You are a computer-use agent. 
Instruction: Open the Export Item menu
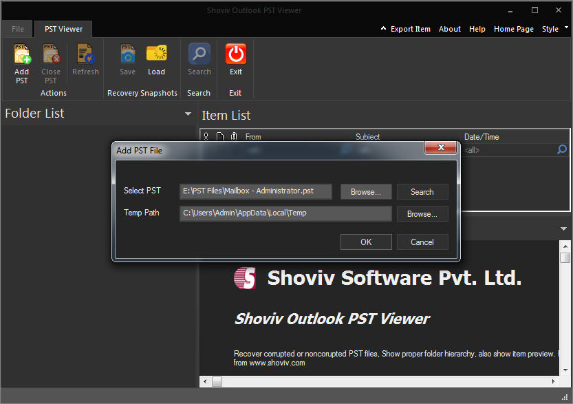(411, 29)
